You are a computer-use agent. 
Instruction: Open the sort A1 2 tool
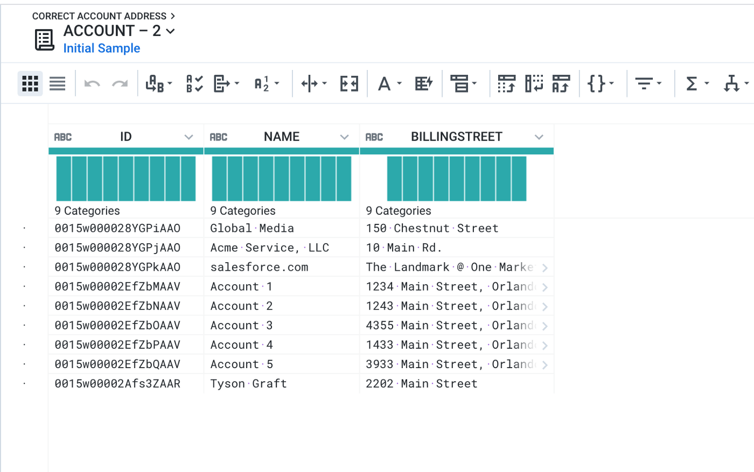click(267, 83)
